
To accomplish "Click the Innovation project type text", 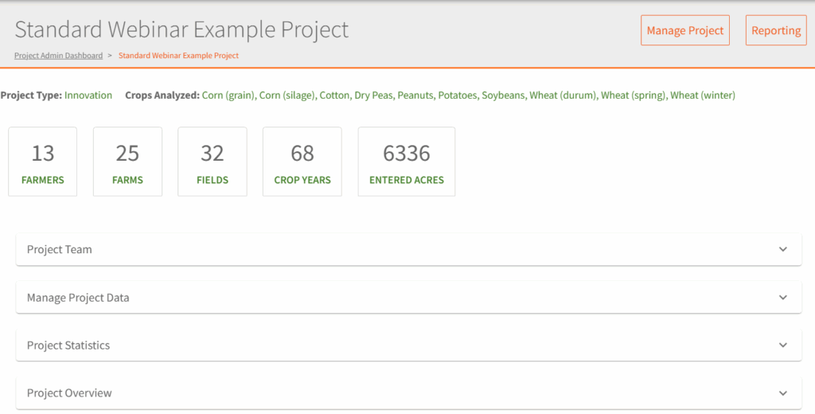I will click(88, 95).
